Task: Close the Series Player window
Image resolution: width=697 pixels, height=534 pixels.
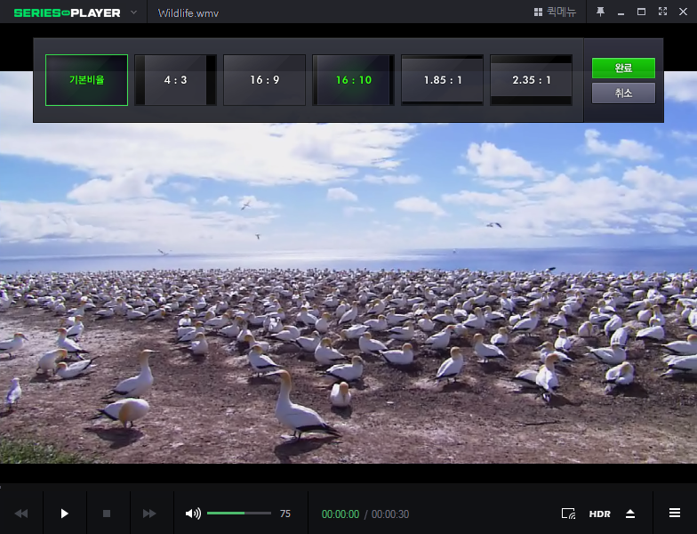Action: [x=683, y=12]
